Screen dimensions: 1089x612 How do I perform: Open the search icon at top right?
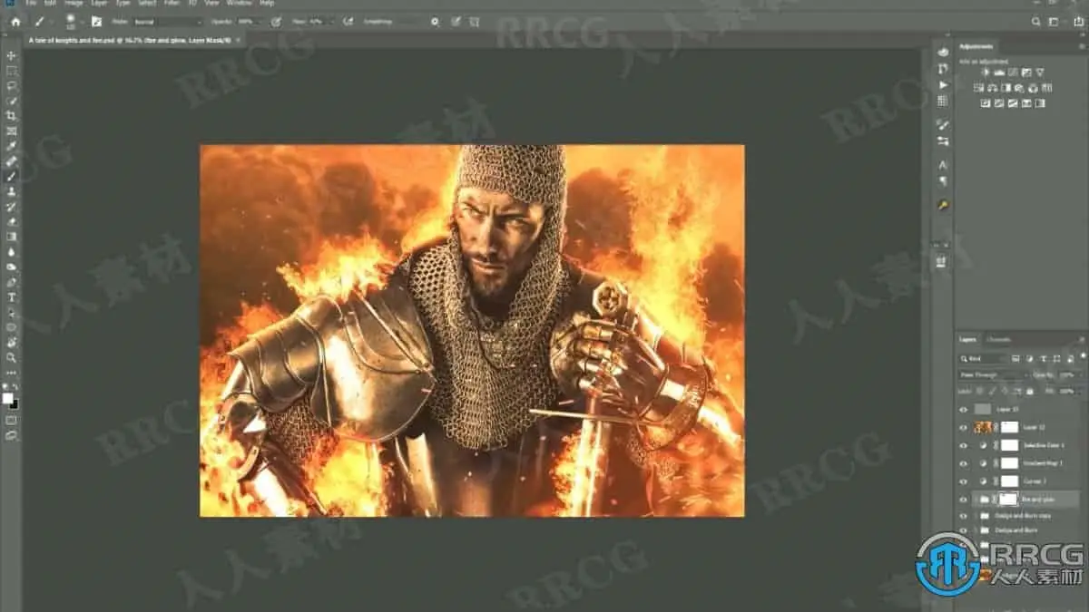click(x=1036, y=21)
